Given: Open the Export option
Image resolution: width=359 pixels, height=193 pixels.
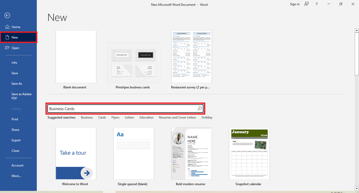Looking at the screenshot, I should click(16, 140).
